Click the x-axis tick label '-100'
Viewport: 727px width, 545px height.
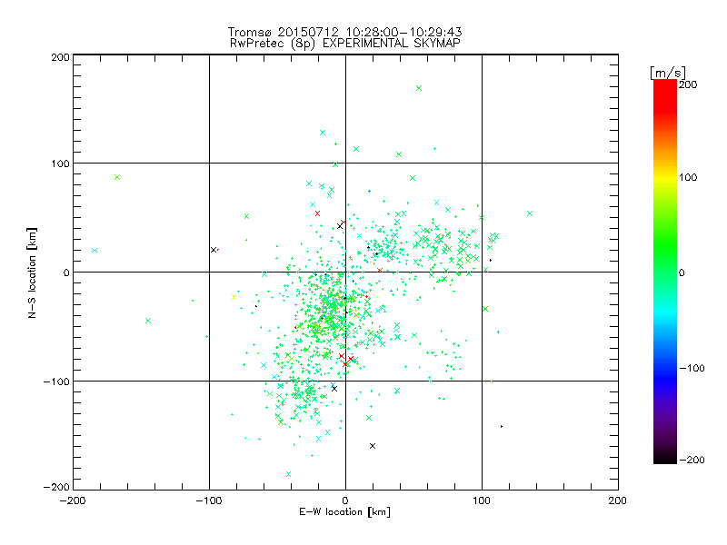point(209,500)
